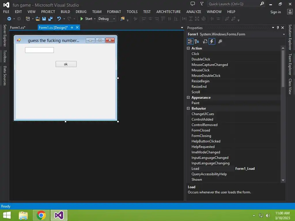Click Sign in at the top right

coord(275,12)
